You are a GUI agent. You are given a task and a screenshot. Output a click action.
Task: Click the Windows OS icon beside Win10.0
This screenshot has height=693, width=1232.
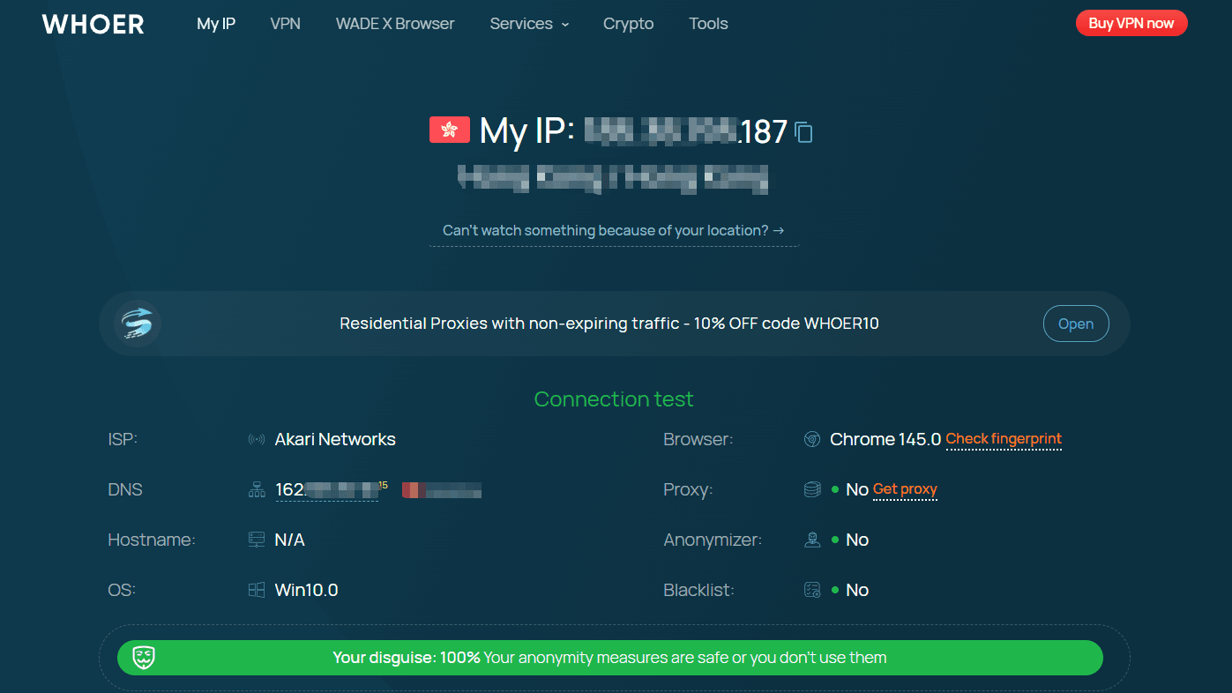pos(257,590)
